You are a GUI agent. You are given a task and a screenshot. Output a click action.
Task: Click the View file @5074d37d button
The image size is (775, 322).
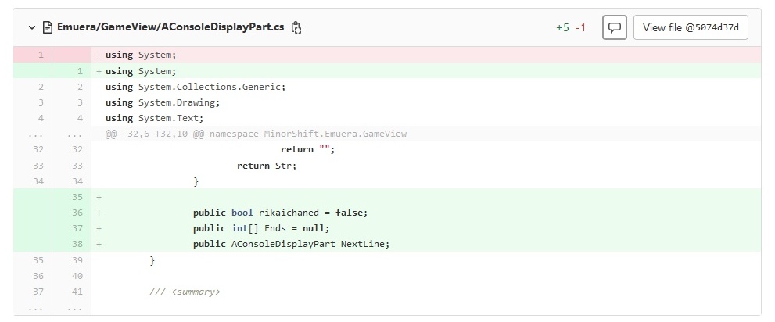pyautogui.click(x=691, y=27)
